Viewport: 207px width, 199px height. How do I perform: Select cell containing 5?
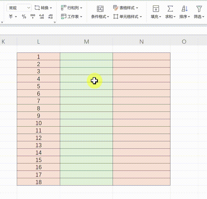point(38,86)
